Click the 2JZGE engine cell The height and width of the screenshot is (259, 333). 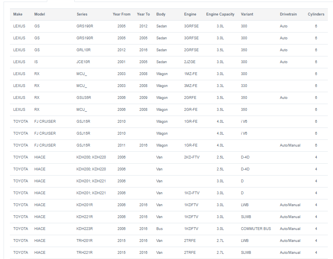(190, 62)
